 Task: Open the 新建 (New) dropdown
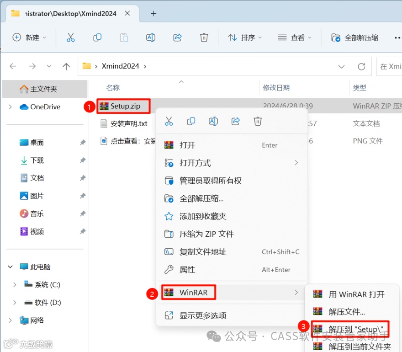point(30,37)
